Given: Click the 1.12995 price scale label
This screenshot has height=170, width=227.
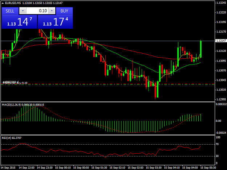Looking at the screenshot, I should pyautogui.click(x=221, y=99).
